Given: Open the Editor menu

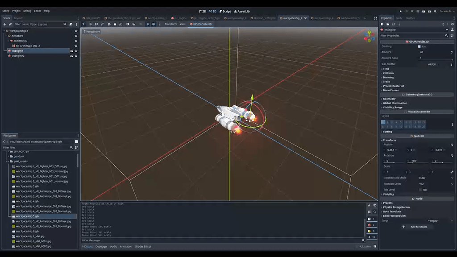Looking at the screenshot, I should coord(37,11).
